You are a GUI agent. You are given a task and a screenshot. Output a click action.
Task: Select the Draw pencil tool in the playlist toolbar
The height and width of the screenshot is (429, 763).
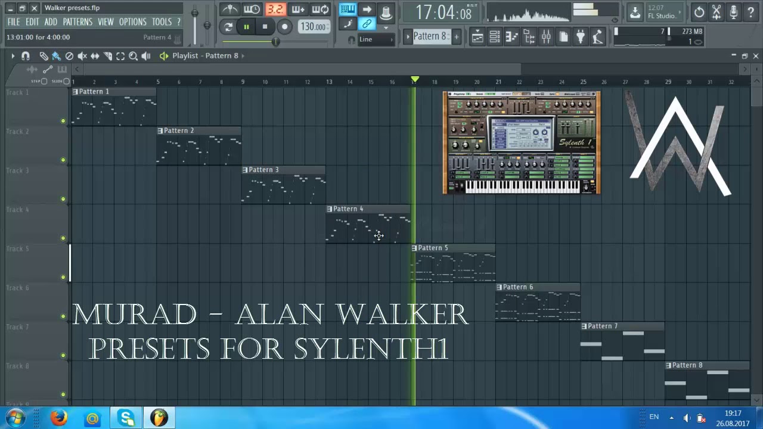point(44,55)
